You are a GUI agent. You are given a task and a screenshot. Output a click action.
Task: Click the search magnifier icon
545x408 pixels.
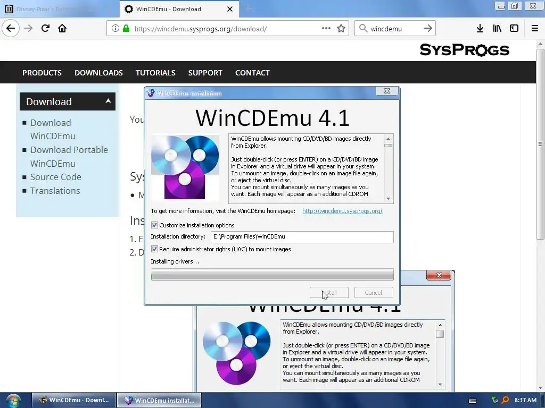[x=363, y=29]
